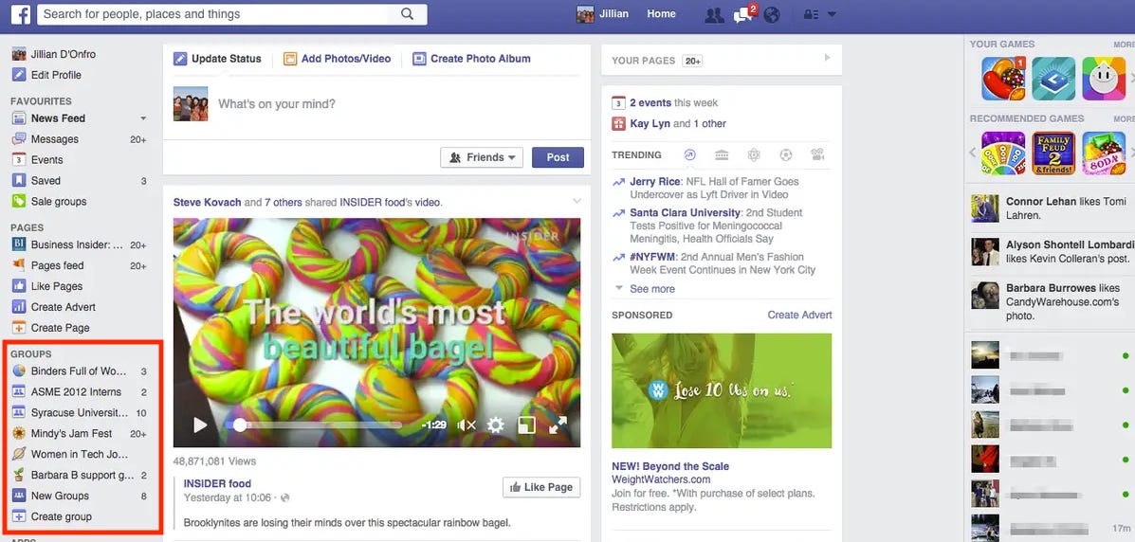The height and width of the screenshot is (542, 1135).
Task: Click the Post button
Action: click(558, 157)
